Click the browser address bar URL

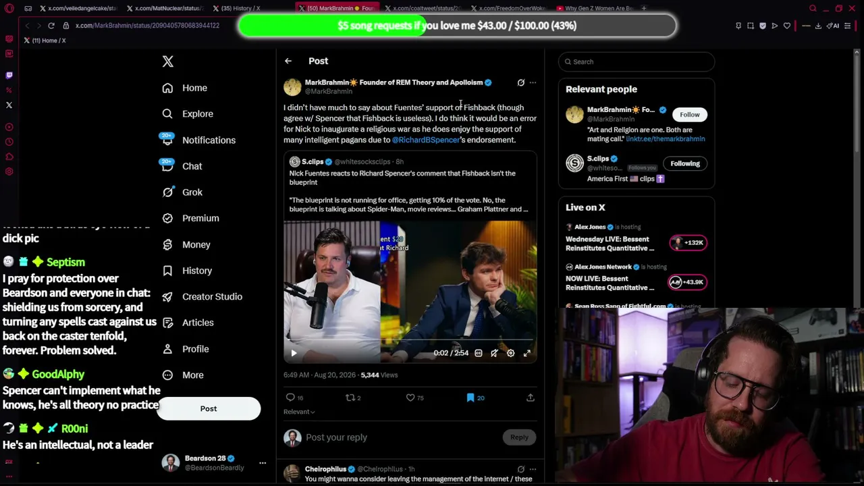[x=147, y=26]
